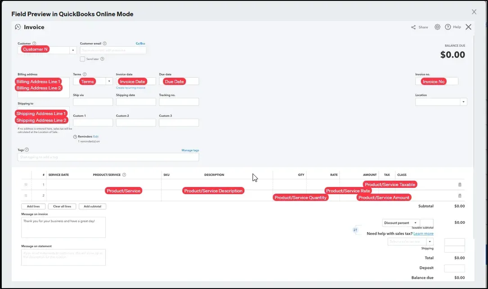Screen dimensions: 488x289
Task: Expand the Customer dropdown arrow
Action: tap(73, 50)
